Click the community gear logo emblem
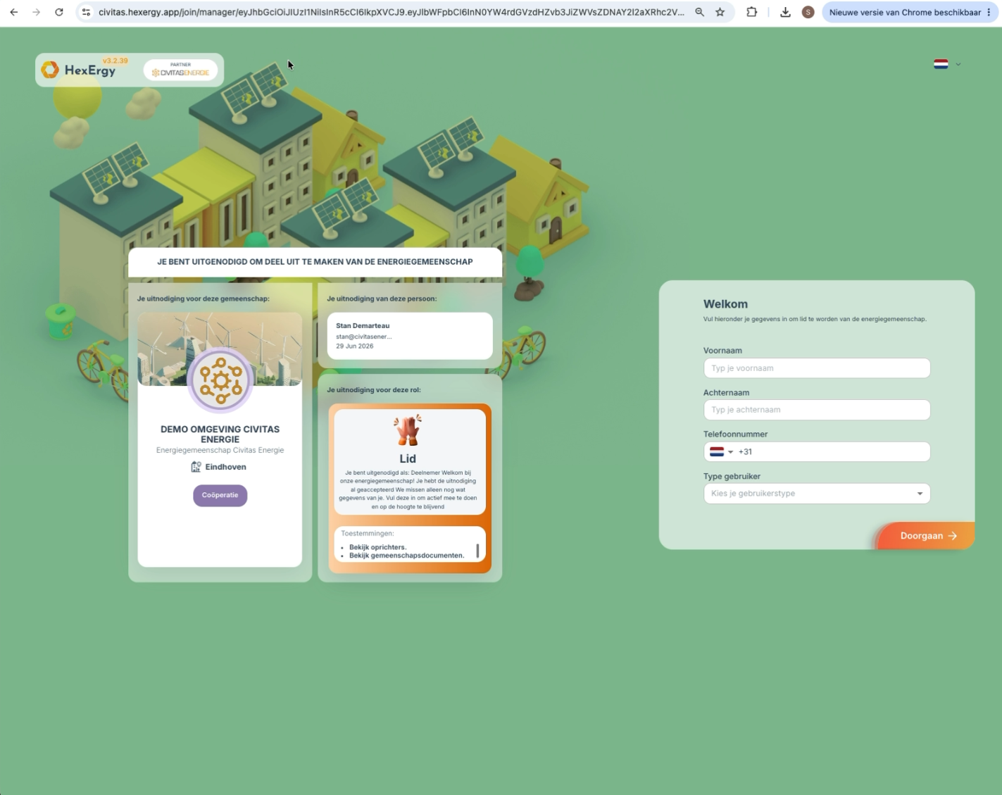This screenshot has height=795, width=1002. click(x=220, y=380)
